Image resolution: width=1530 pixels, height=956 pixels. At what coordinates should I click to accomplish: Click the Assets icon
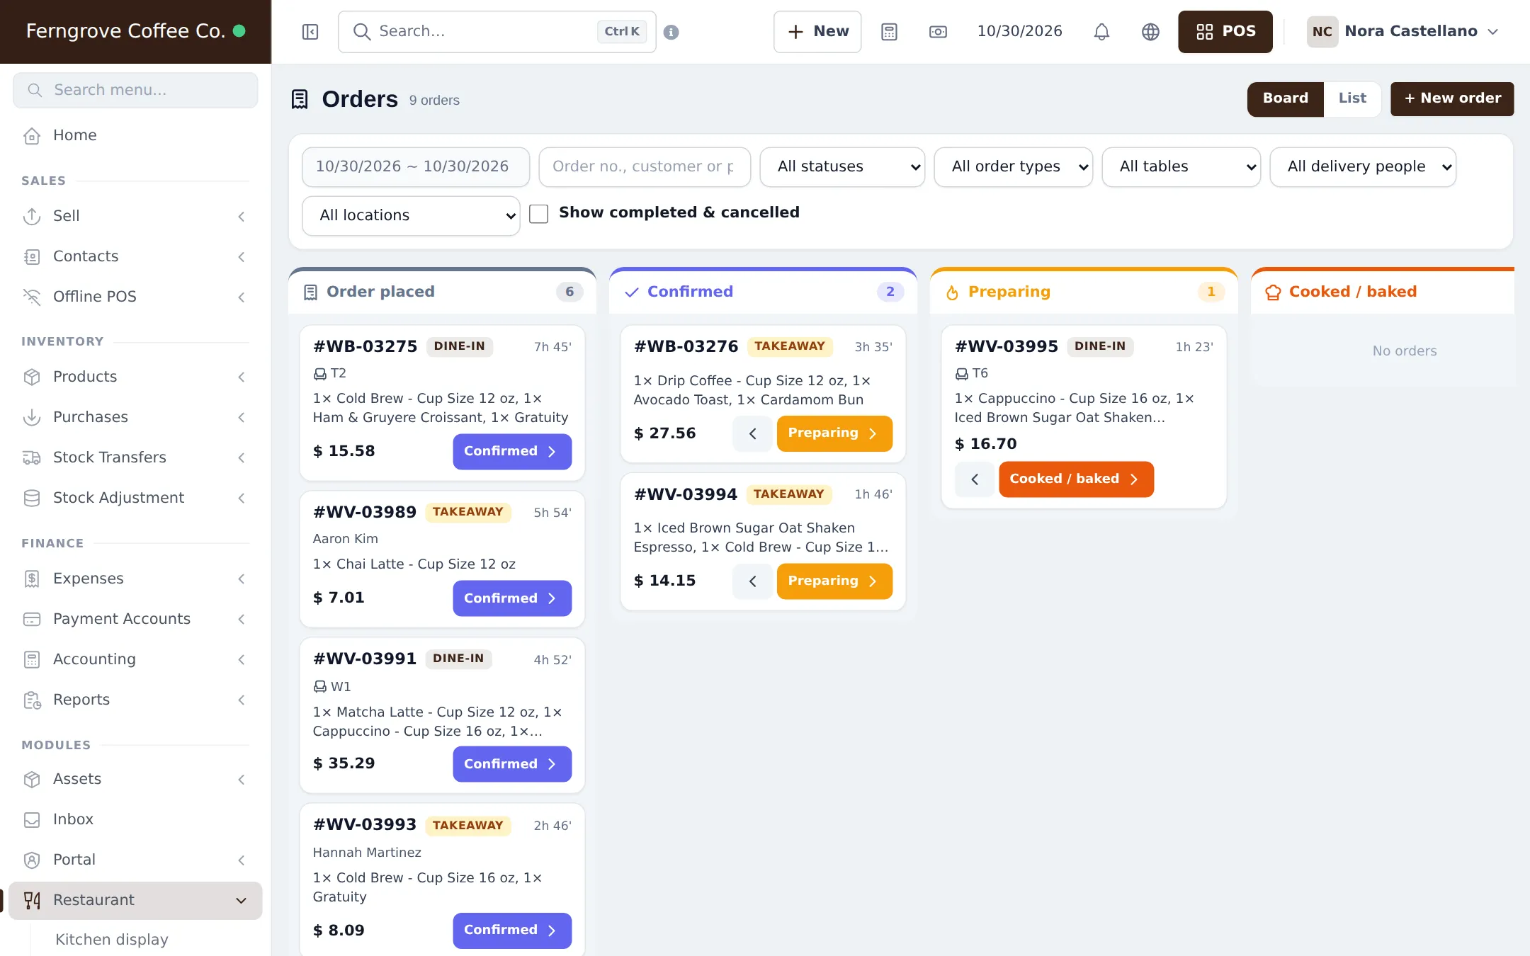pyautogui.click(x=32, y=779)
